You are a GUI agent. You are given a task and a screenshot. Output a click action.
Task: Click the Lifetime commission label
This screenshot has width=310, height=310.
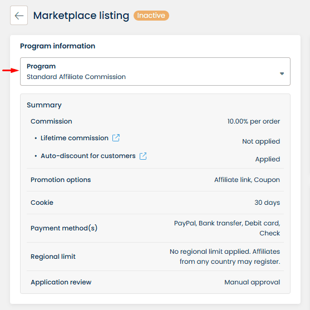pos(75,138)
